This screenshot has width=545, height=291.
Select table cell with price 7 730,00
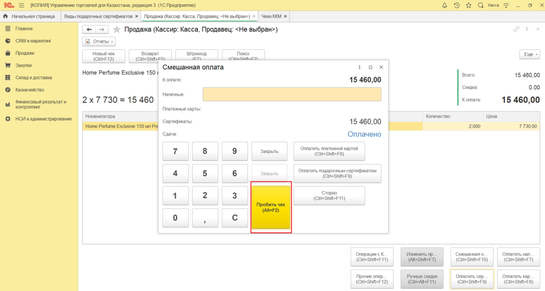(x=511, y=126)
